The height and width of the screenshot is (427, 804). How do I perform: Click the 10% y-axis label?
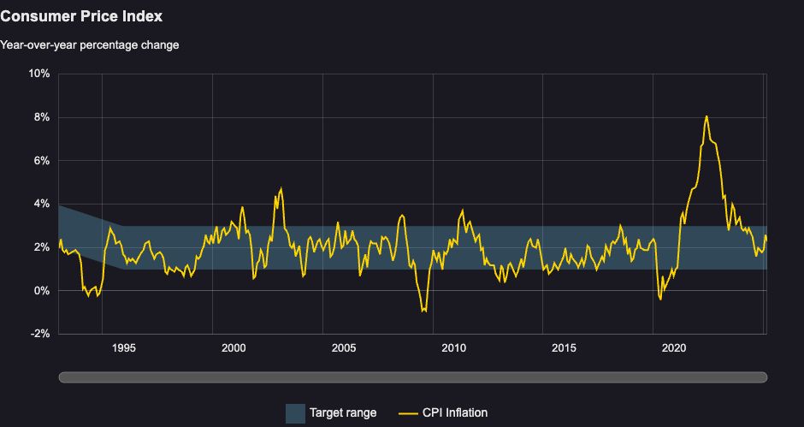[x=39, y=74]
